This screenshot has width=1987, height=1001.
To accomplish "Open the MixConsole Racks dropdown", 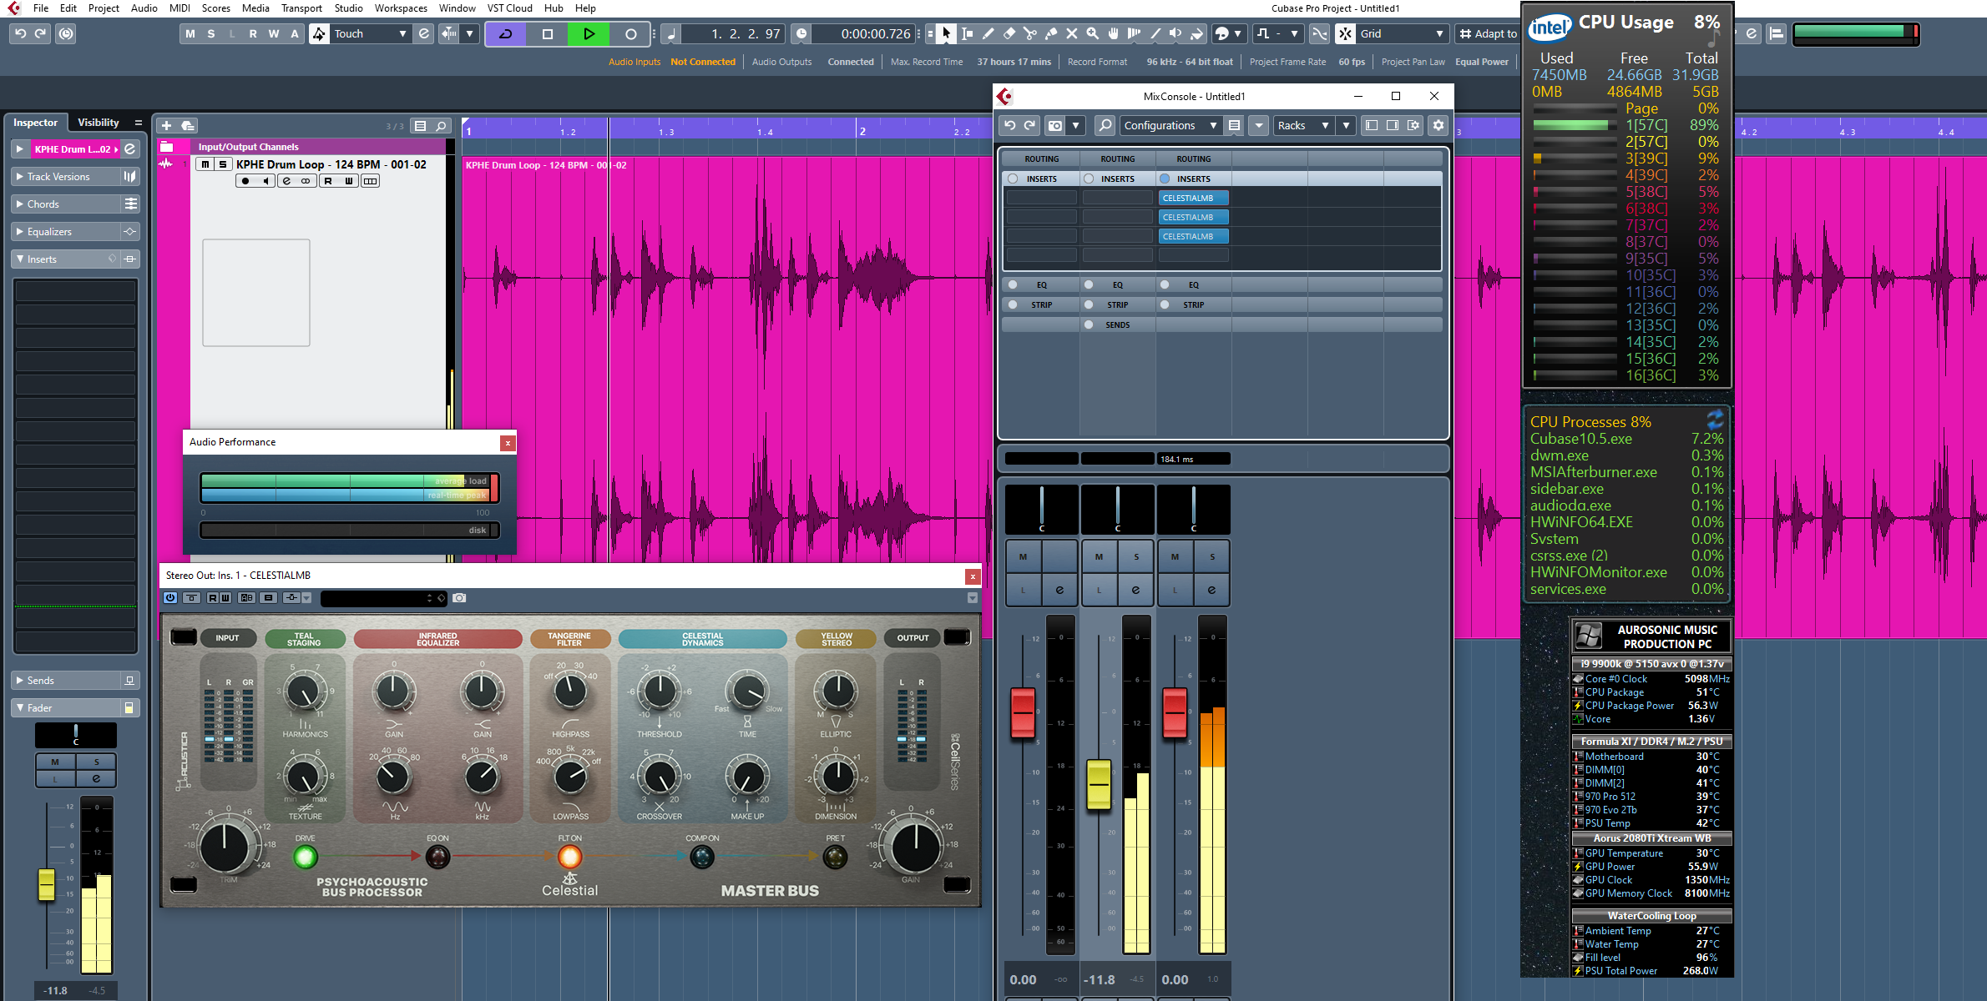I will (x=1302, y=125).
